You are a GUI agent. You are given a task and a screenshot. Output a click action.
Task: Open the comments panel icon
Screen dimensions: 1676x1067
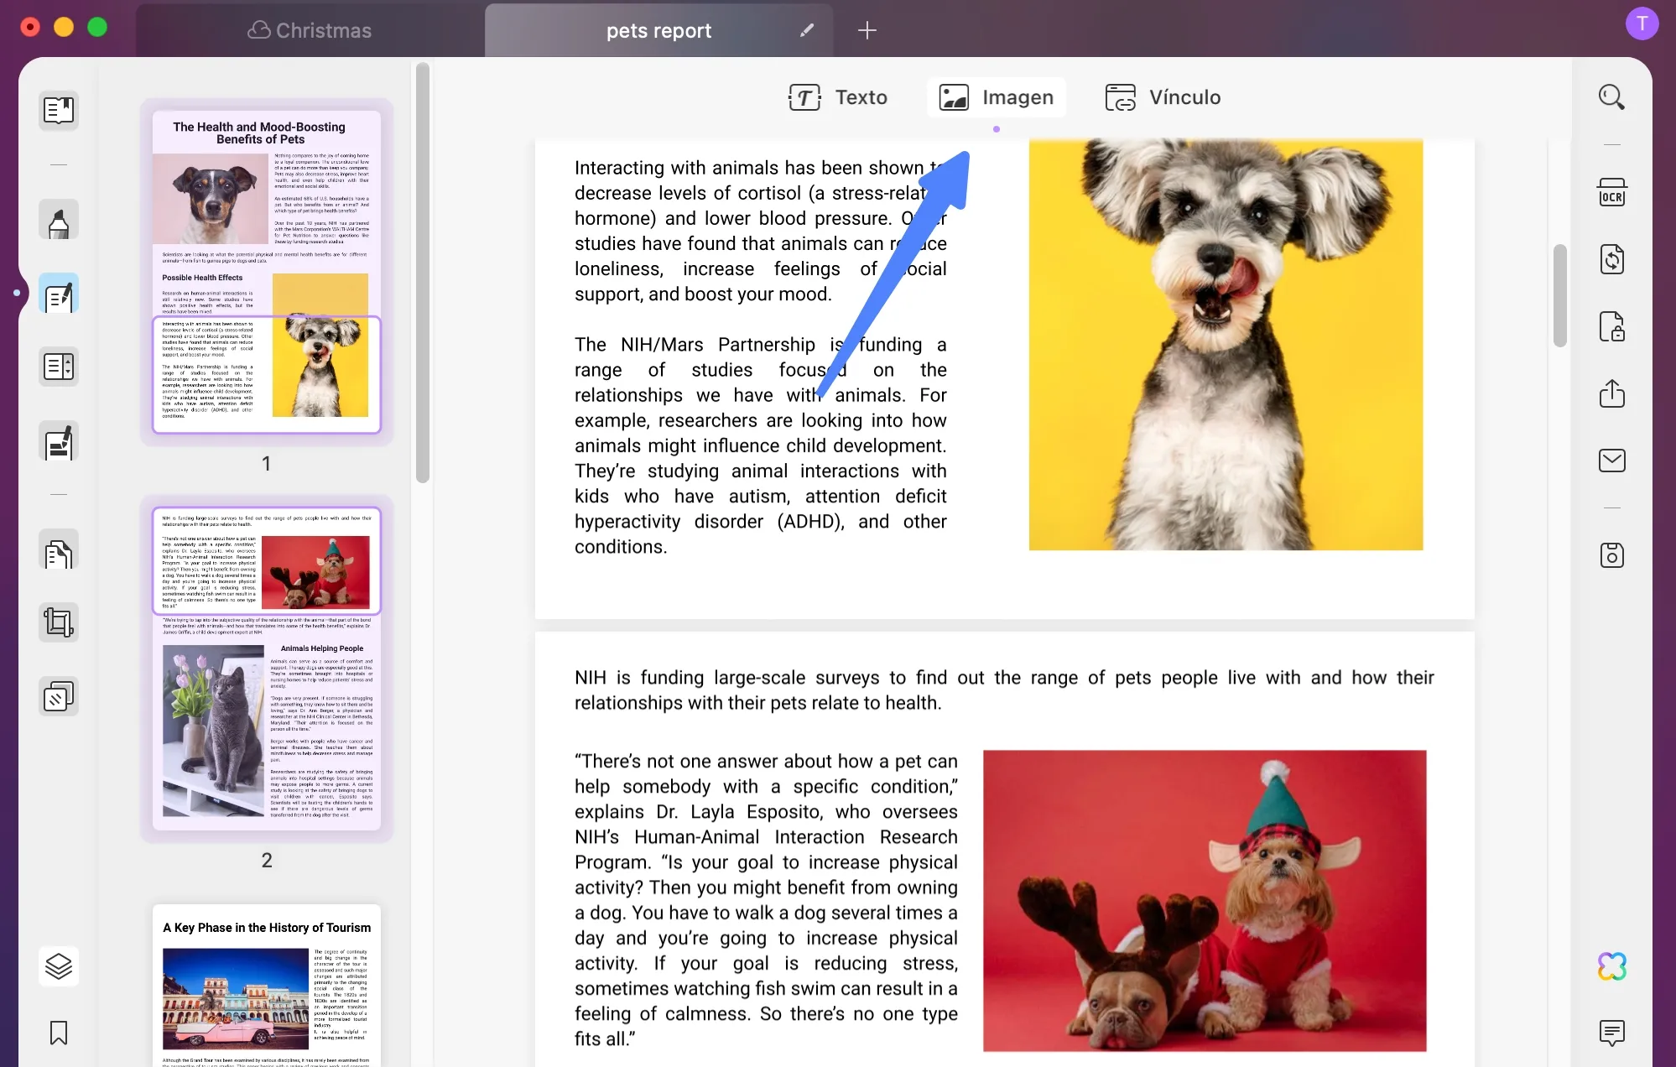(x=1611, y=1033)
